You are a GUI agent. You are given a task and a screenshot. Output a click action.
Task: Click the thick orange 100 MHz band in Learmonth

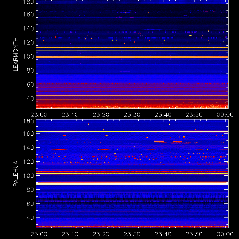(x=132, y=57)
